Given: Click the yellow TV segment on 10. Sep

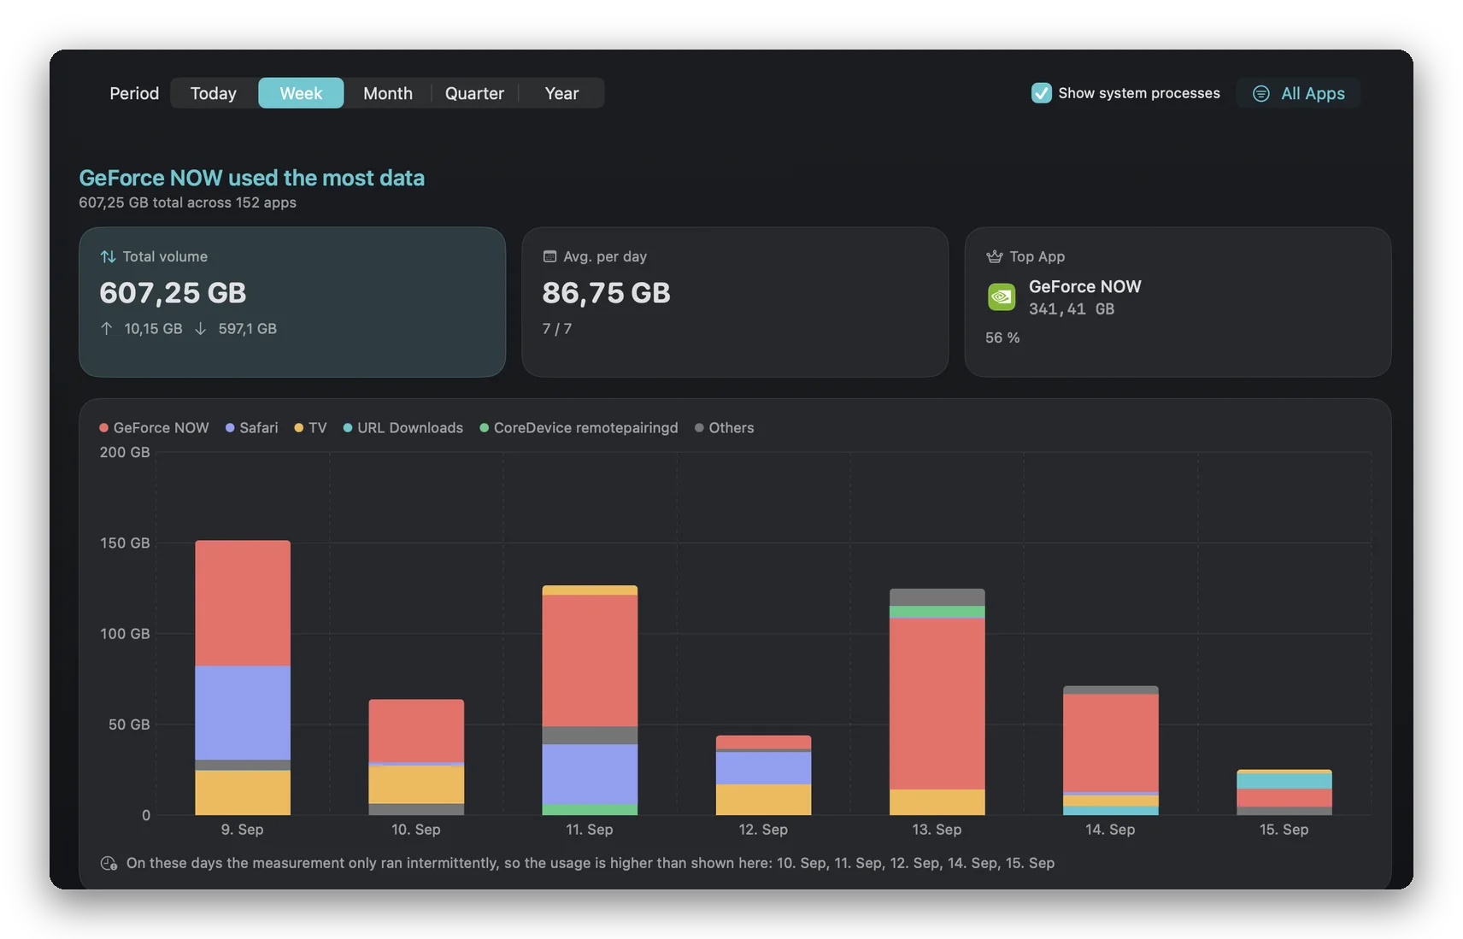Looking at the screenshot, I should point(416,784).
